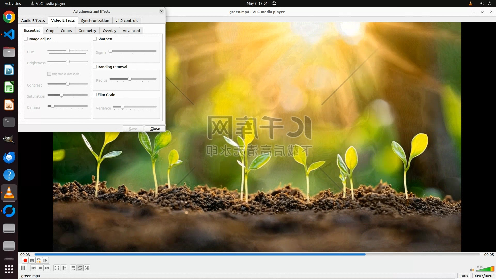Toggle the A-B loop button
This screenshot has height=279, width=496.
(39, 260)
